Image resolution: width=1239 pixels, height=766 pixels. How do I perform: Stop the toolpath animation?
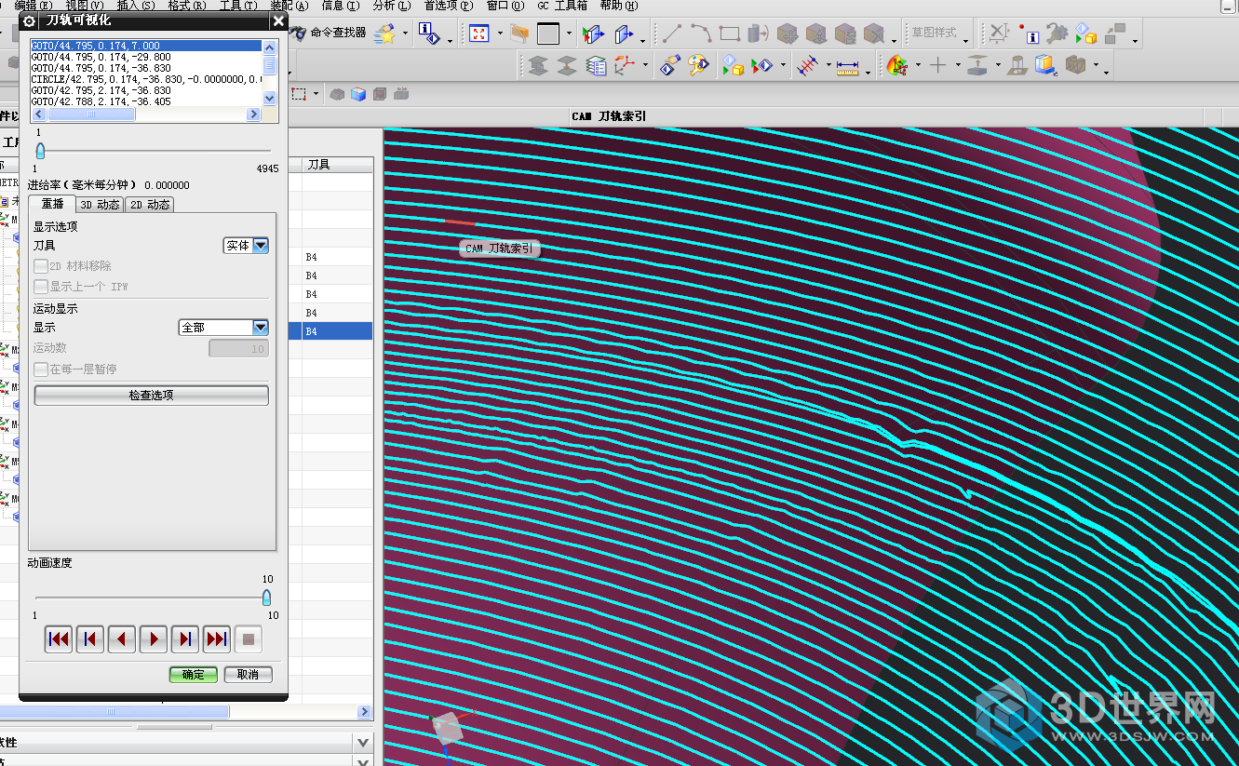[x=249, y=639]
